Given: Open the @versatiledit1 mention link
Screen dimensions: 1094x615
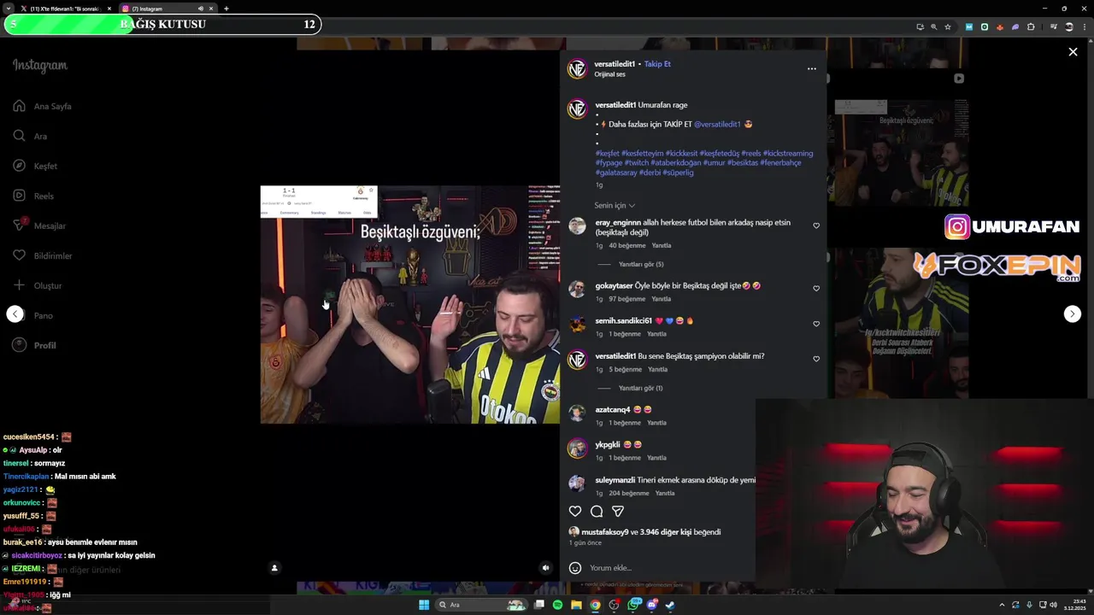Looking at the screenshot, I should [717, 124].
